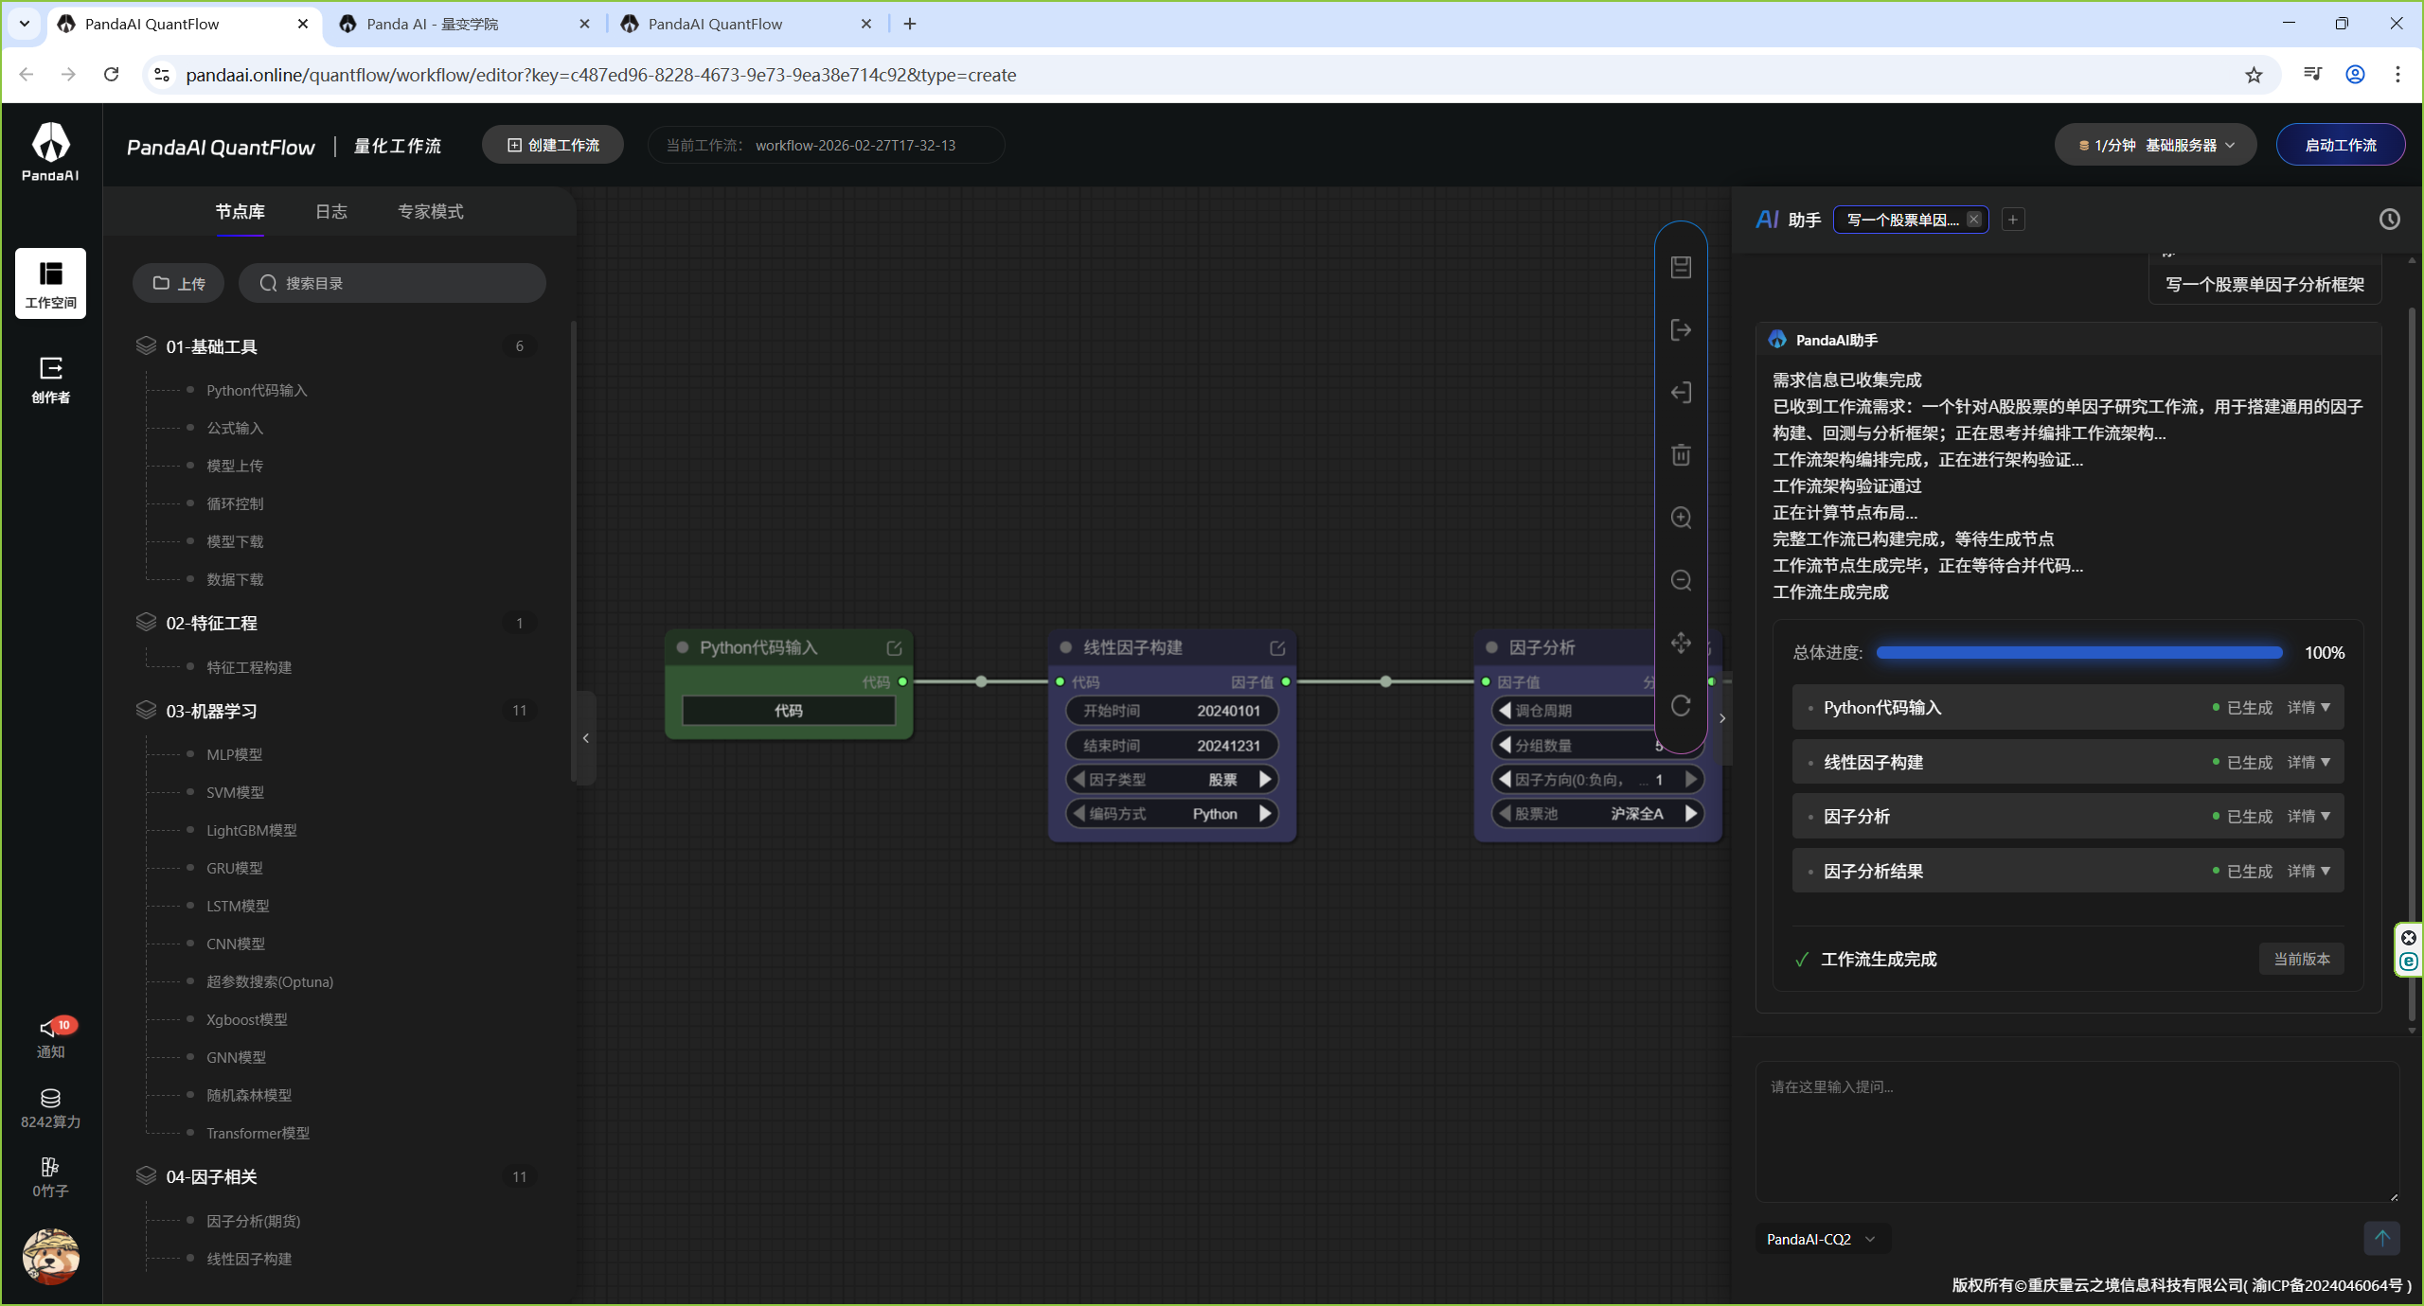Image resolution: width=2424 pixels, height=1306 pixels.
Task: Click the four-arrow move icon on canvas toolbar
Action: coord(1681,643)
